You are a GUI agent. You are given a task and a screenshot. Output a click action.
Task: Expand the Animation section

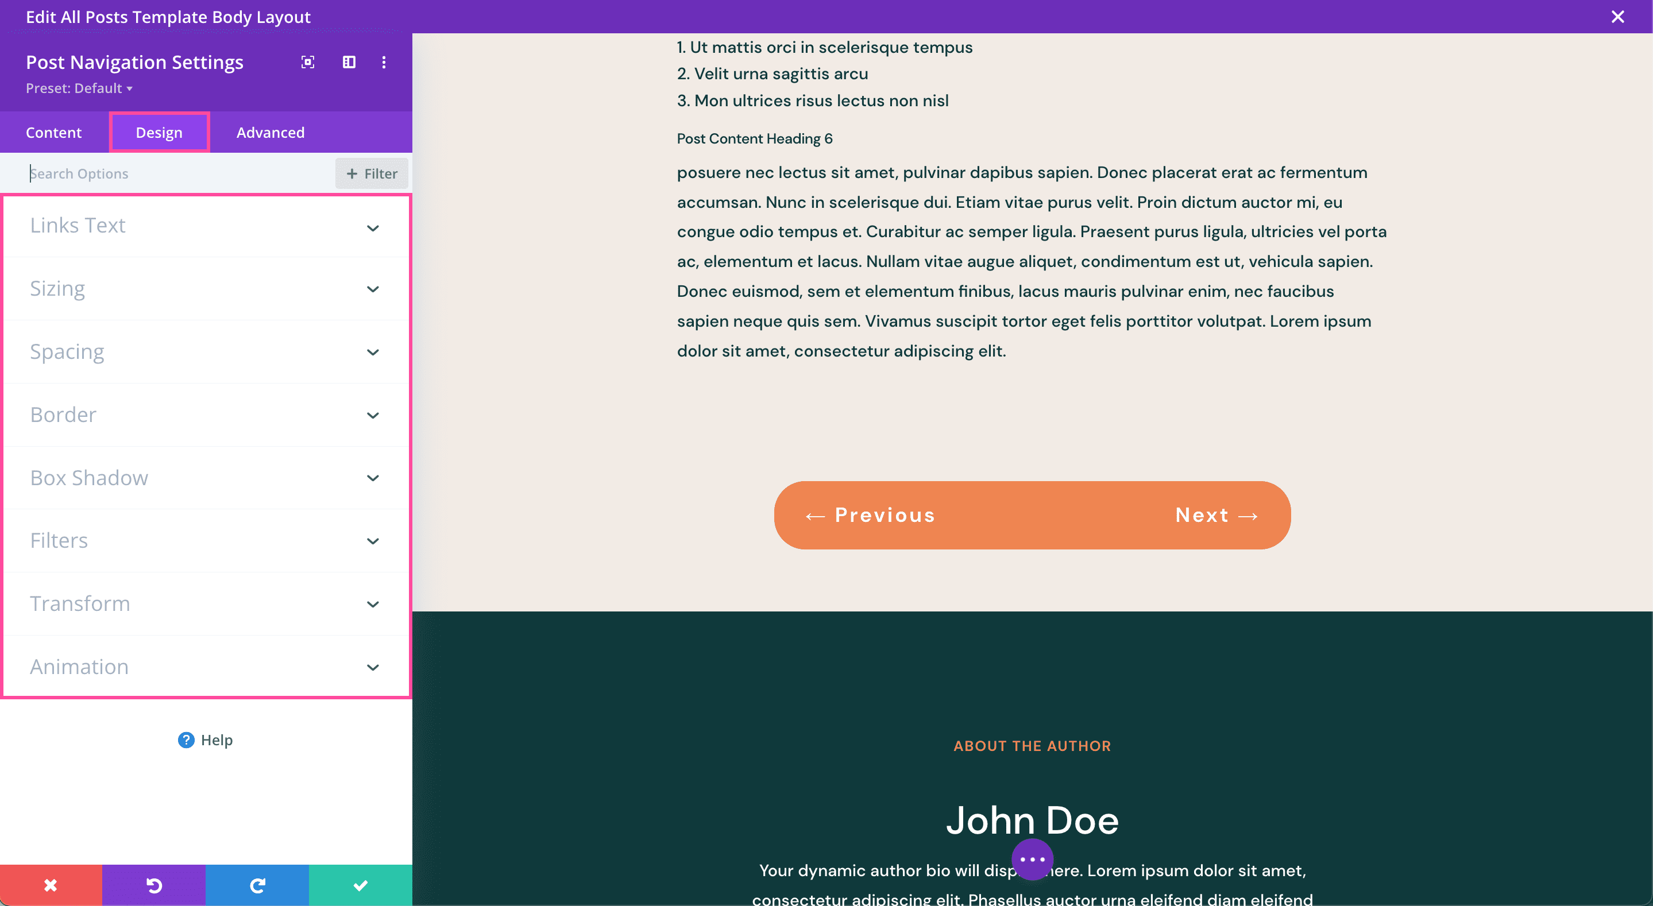pos(206,667)
